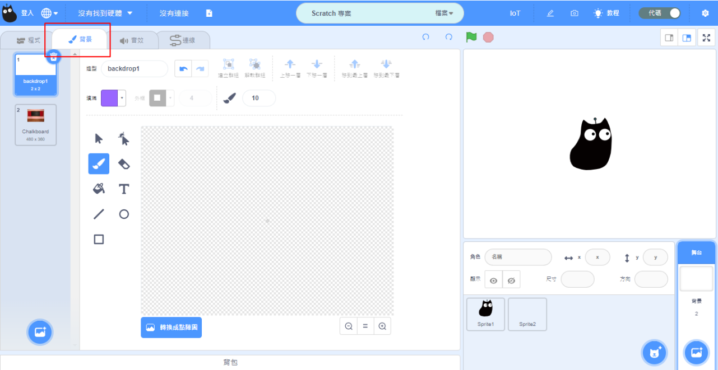The width and height of the screenshot is (718, 370).
Task: Open the fill color dropdown
Action: coord(122,98)
